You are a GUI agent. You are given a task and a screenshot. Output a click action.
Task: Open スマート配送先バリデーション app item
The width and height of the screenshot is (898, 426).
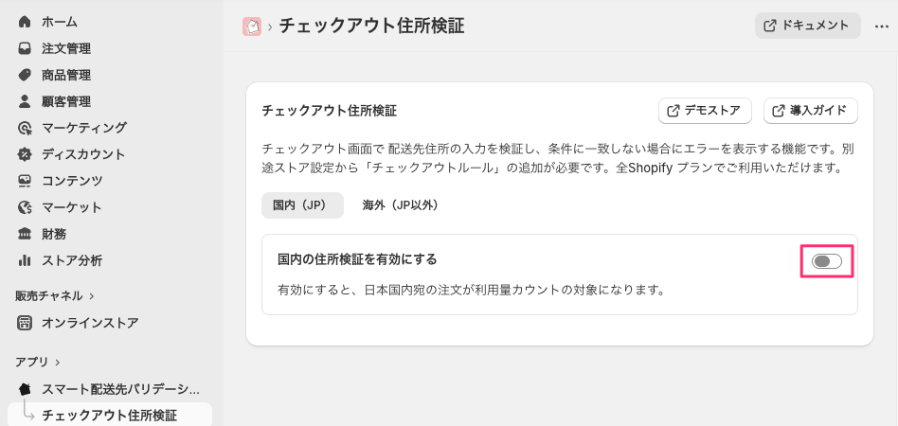[x=120, y=389]
